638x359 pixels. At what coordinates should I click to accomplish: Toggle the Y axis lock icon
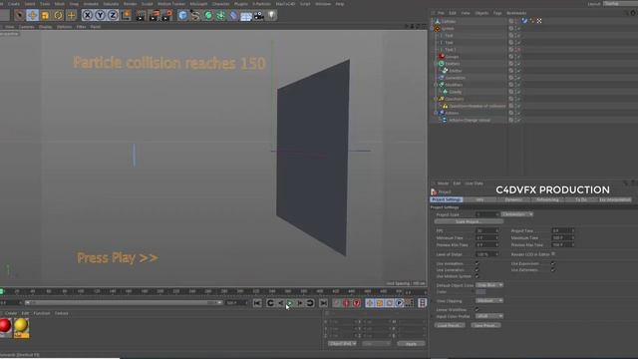pyautogui.click(x=100, y=16)
